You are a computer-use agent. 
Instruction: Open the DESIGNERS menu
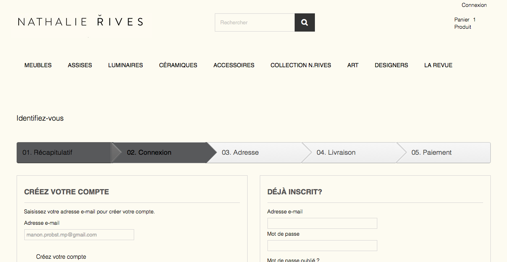coord(391,65)
